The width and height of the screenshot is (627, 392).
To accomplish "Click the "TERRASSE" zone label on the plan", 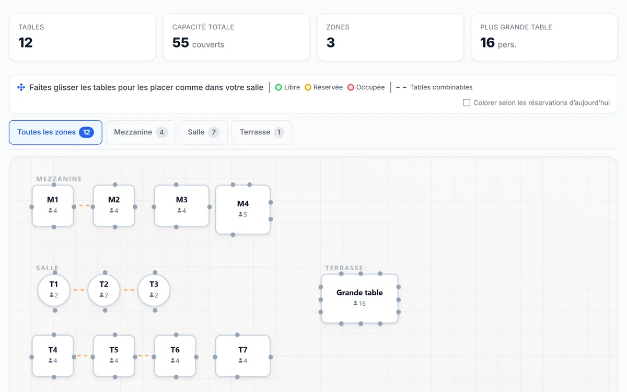I will pyautogui.click(x=344, y=268).
